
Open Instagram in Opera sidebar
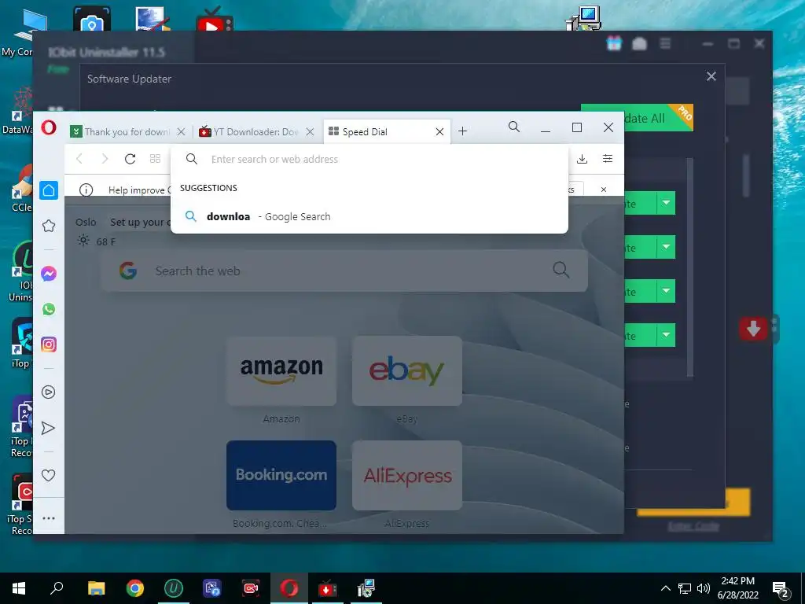[x=49, y=344]
